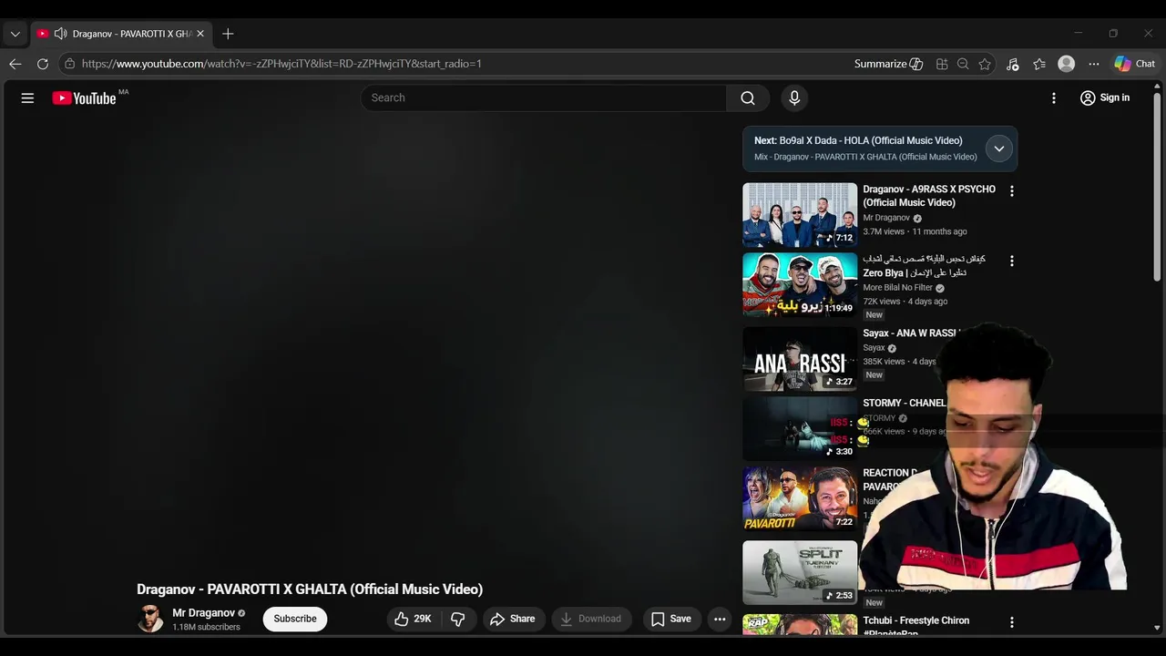The width and height of the screenshot is (1166, 656).
Task: Click page scrollbar down arrow
Action: [1158, 628]
